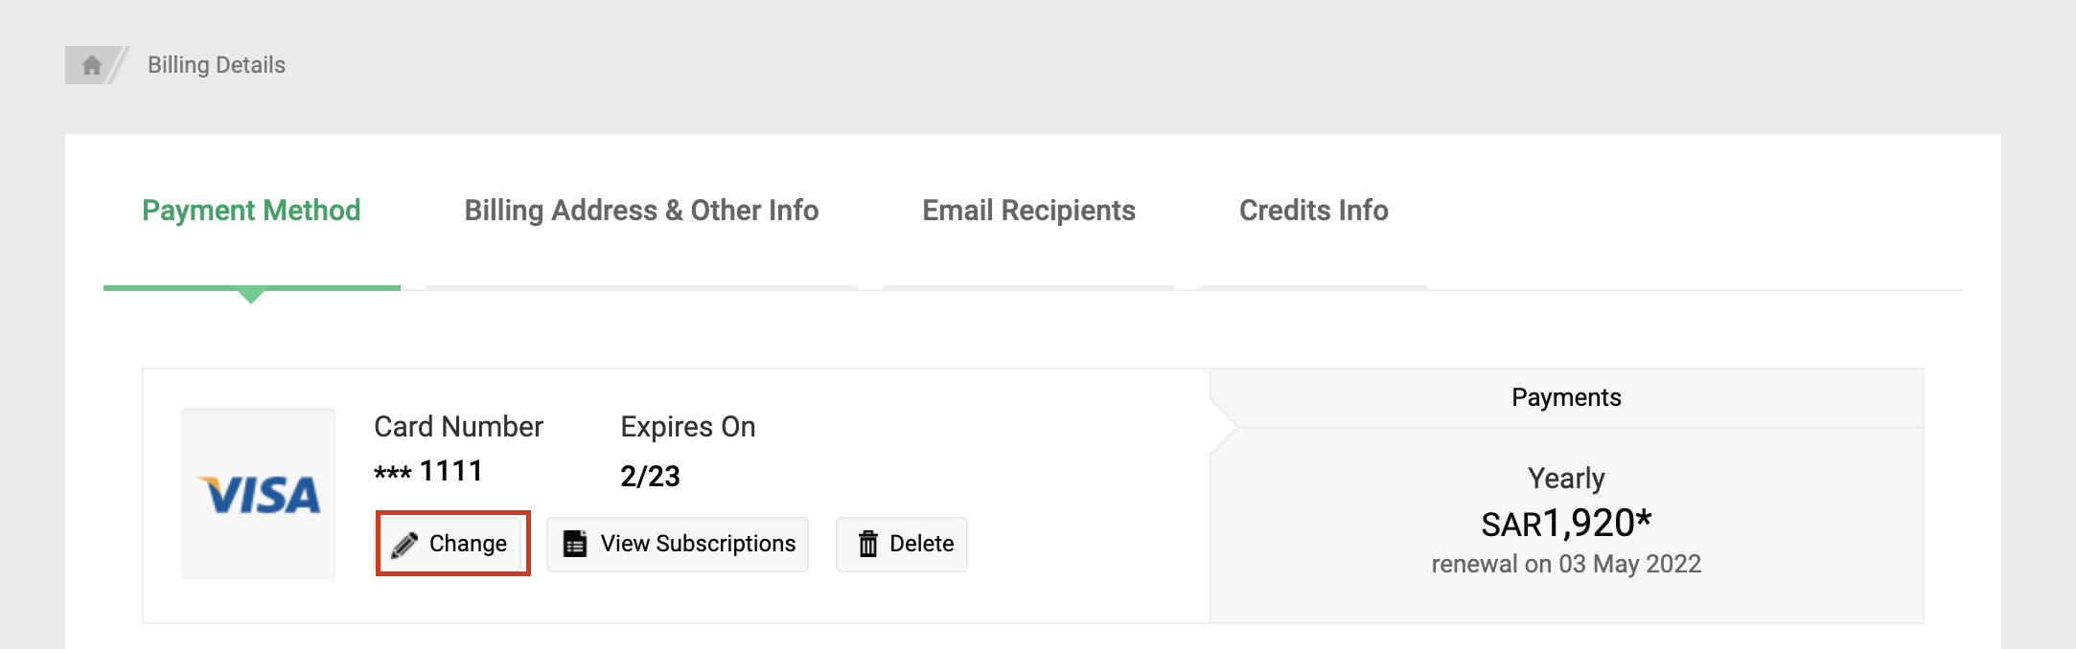Screen dimensions: 2076x649
Task: Switch to Billing Address & Other Info tab
Action: pyautogui.click(x=641, y=211)
